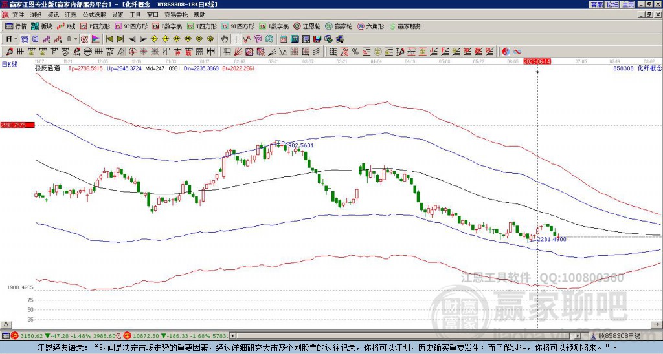Click the up-arrow button at chart bottom-left
This screenshot has width=663, height=354.
[6, 324]
